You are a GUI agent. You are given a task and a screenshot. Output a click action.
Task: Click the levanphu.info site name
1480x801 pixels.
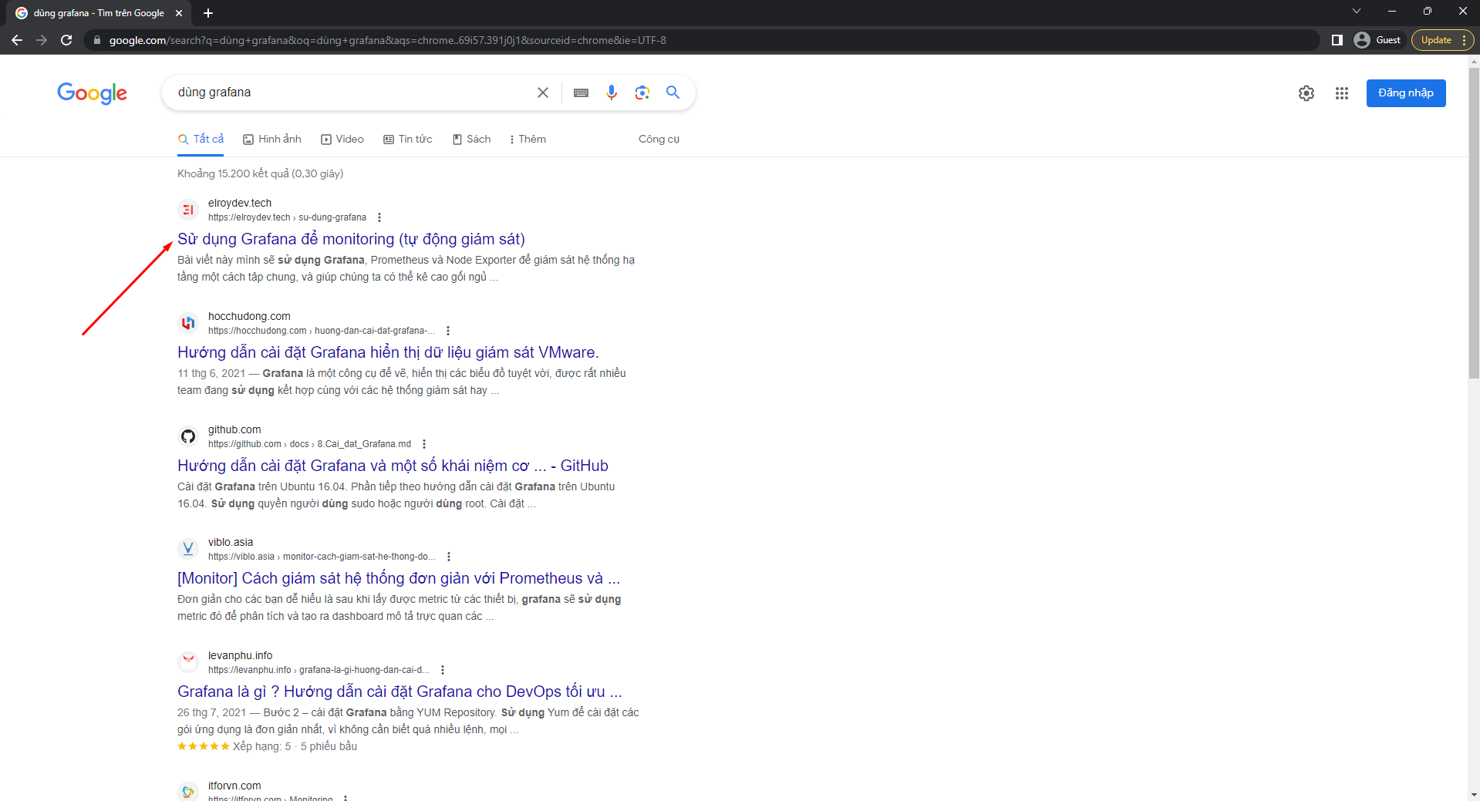(240, 655)
